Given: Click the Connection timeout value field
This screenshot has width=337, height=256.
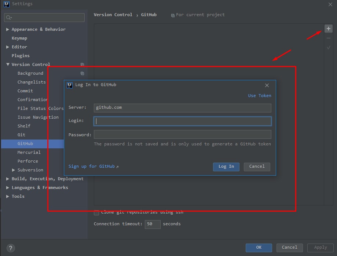Looking at the screenshot, I should pyautogui.click(x=153, y=225).
